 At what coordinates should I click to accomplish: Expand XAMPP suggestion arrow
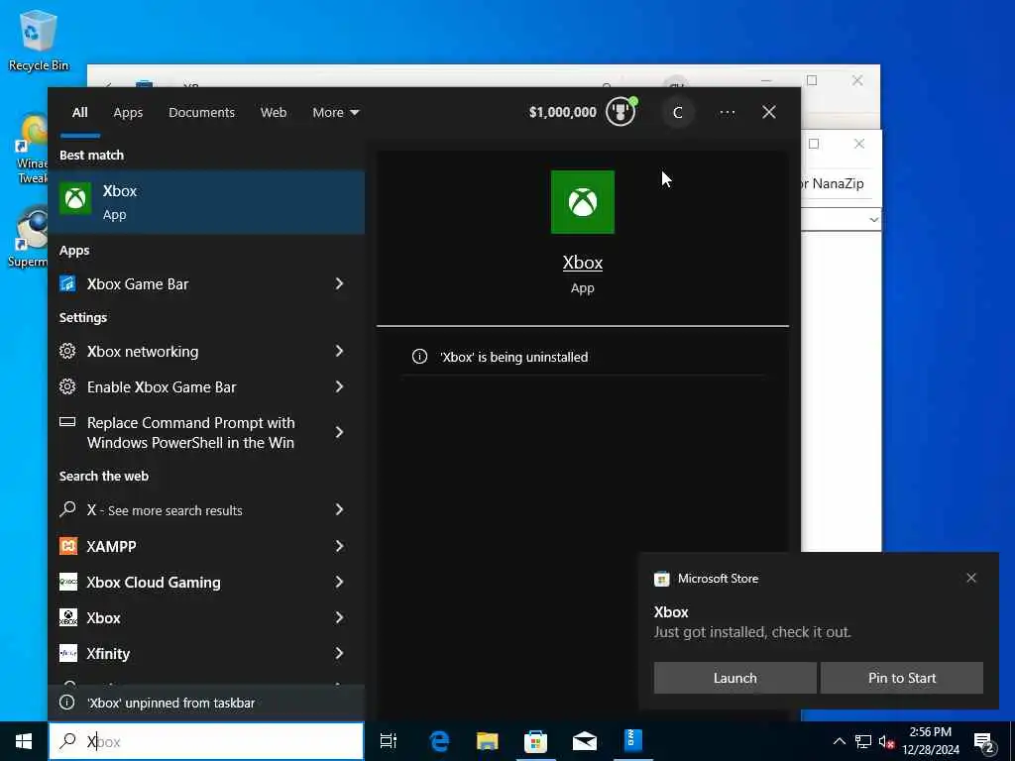pos(339,546)
